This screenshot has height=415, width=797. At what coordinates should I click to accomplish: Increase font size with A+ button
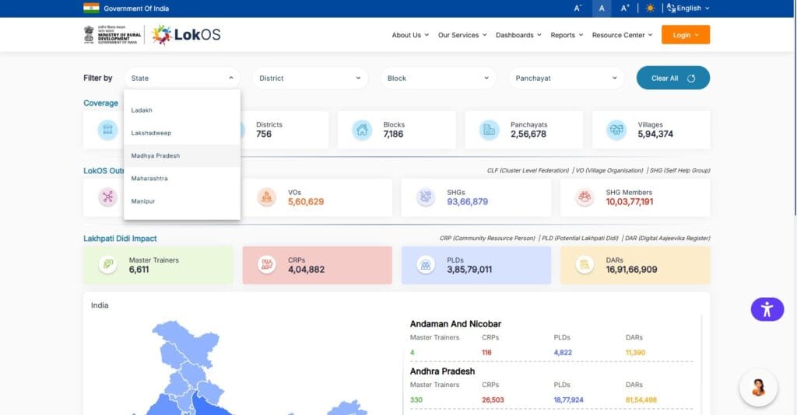point(625,8)
